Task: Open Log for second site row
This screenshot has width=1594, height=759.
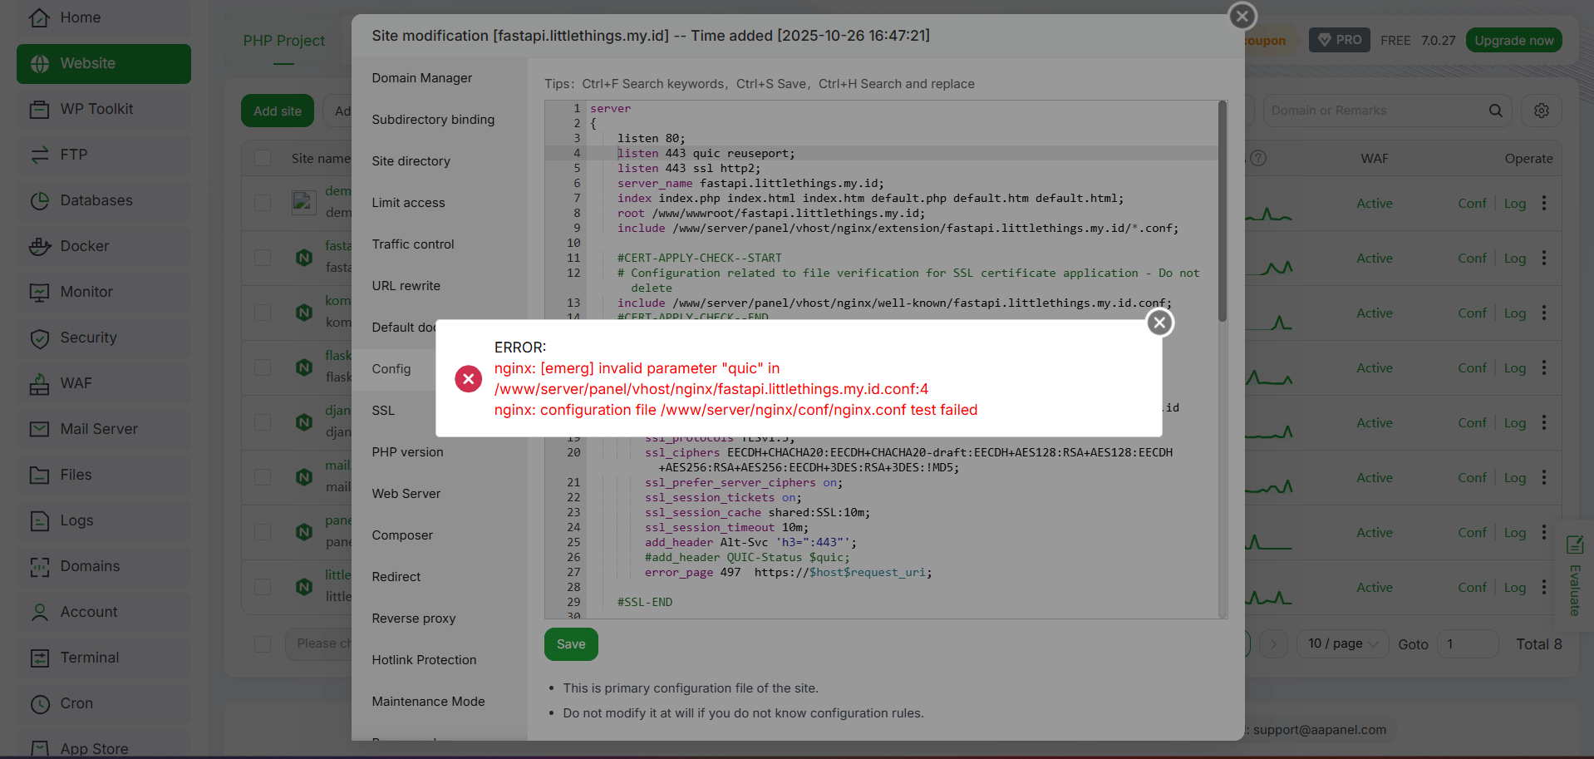Action: tap(1515, 259)
